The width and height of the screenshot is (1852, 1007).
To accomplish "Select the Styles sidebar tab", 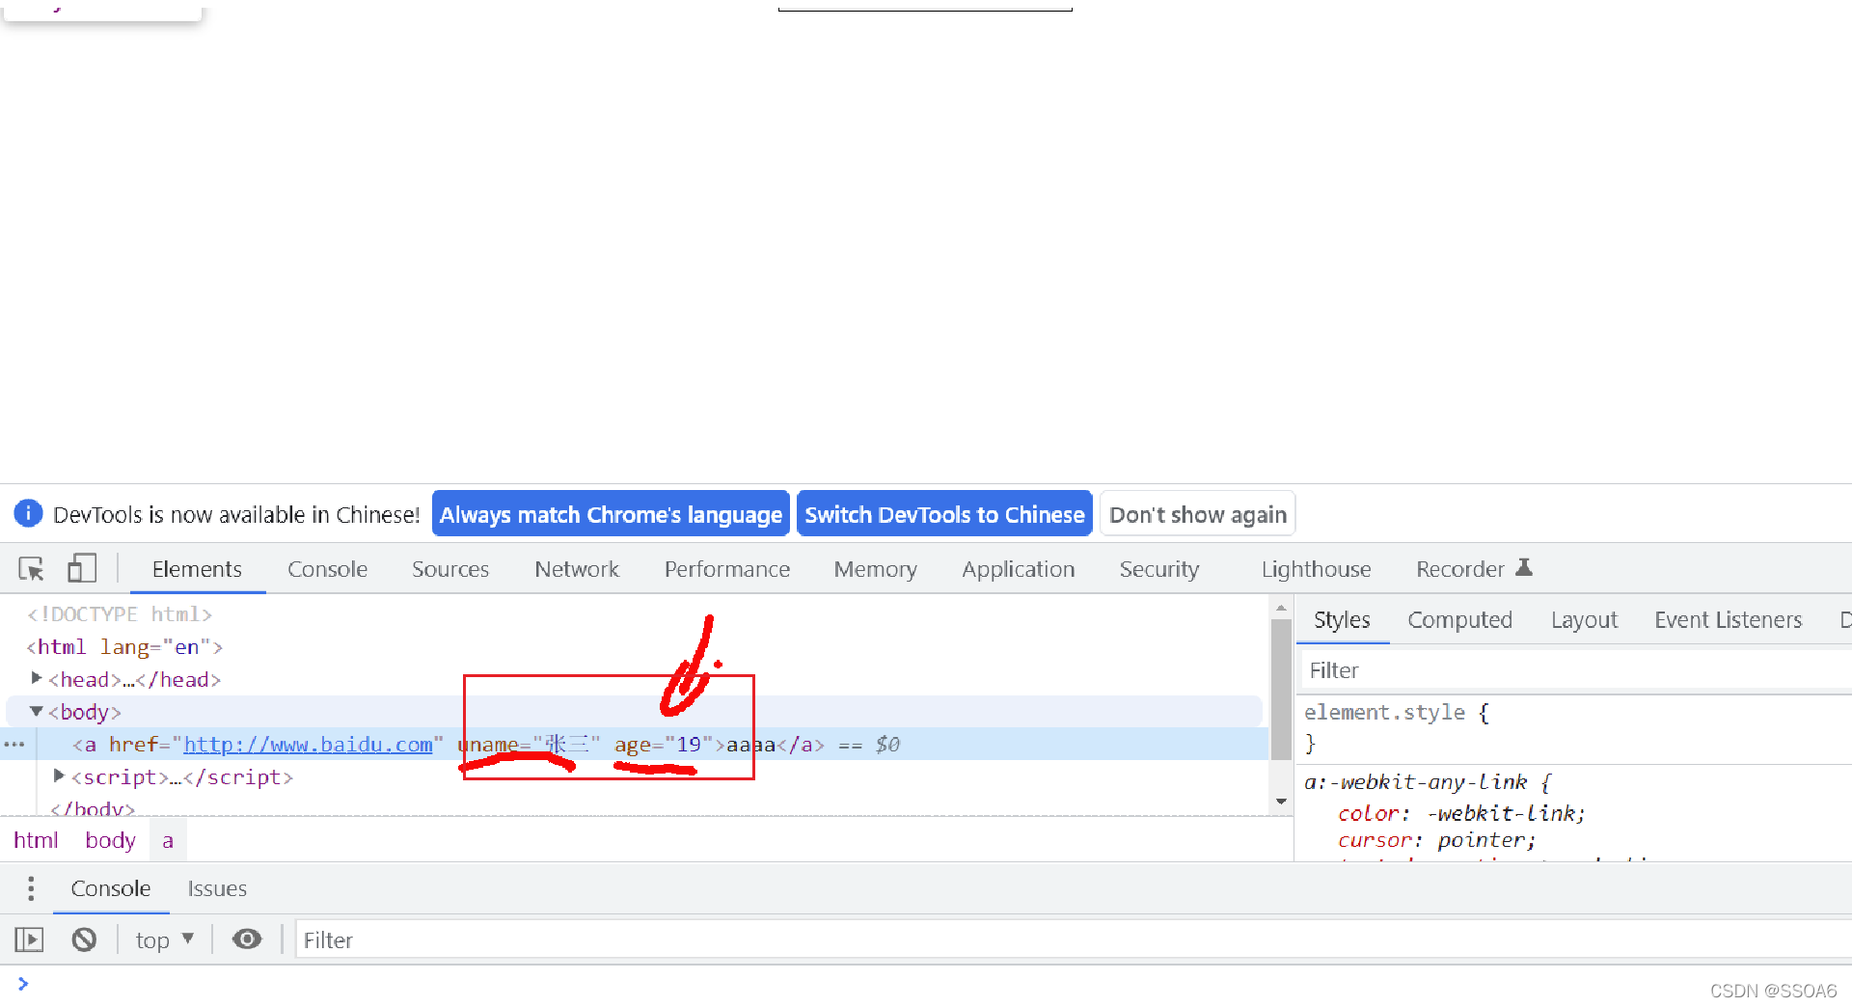I will pyautogui.click(x=1342, y=620).
